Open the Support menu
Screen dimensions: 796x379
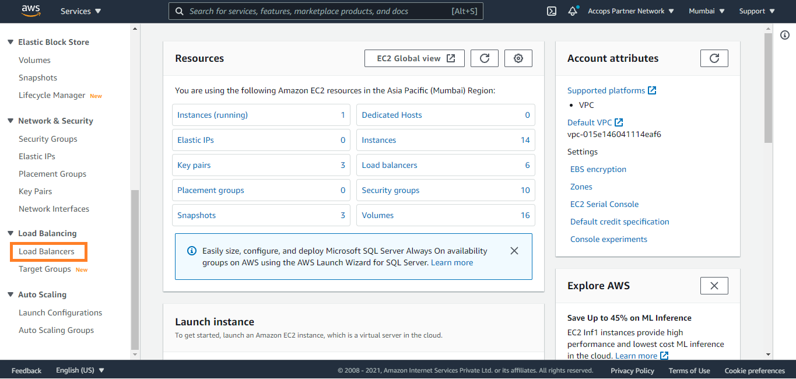pos(757,11)
